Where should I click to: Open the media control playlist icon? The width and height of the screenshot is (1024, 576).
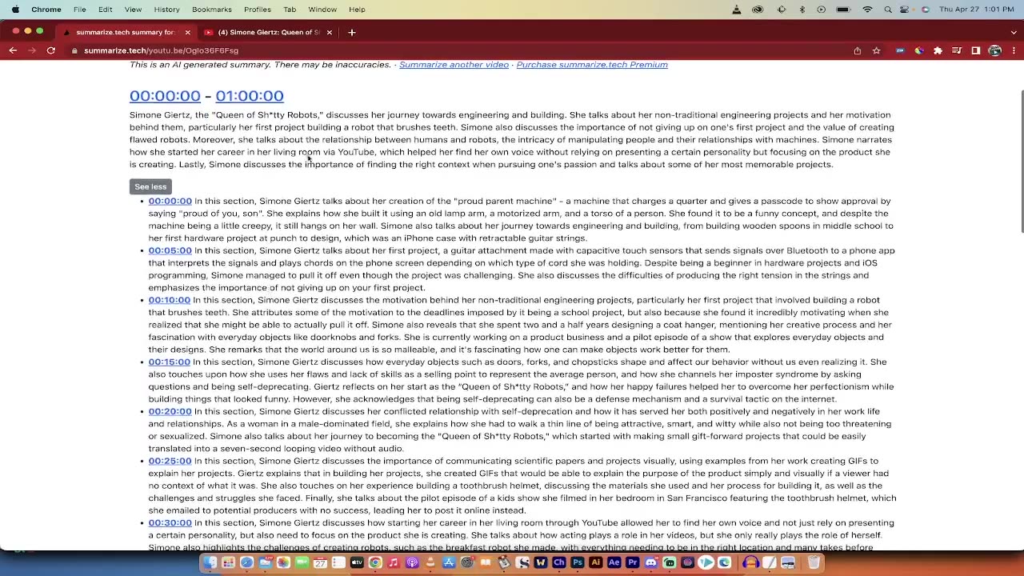pos(957,50)
